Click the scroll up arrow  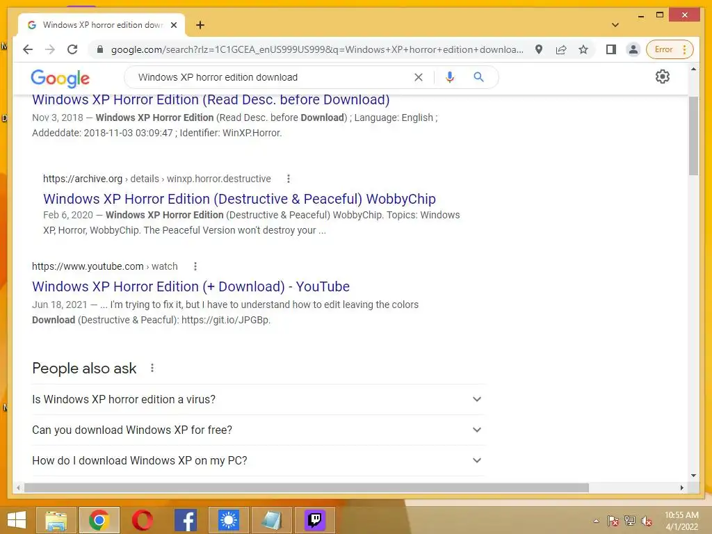coord(693,69)
